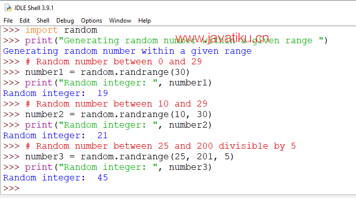This screenshot has height=198, width=356.
Task: Open the File menu
Action: tap(8, 21)
